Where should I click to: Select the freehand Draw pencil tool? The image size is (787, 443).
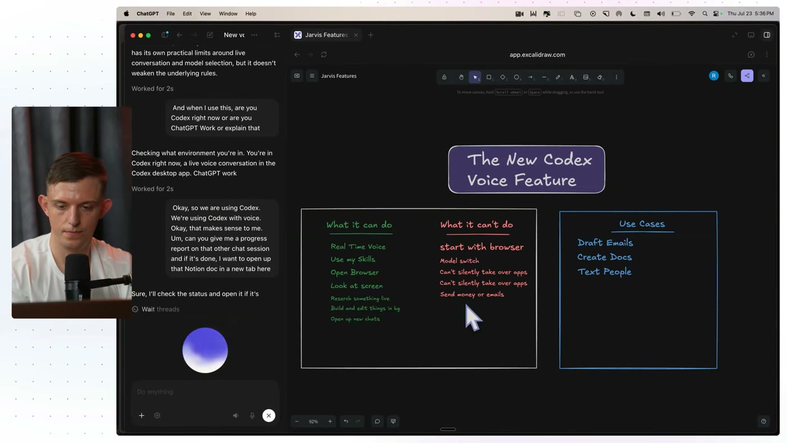[x=558, y=77]
